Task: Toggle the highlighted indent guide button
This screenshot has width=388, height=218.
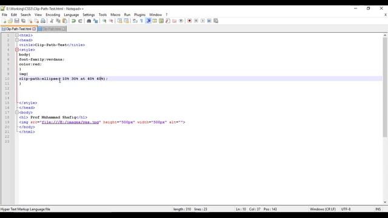Action: 149,21
